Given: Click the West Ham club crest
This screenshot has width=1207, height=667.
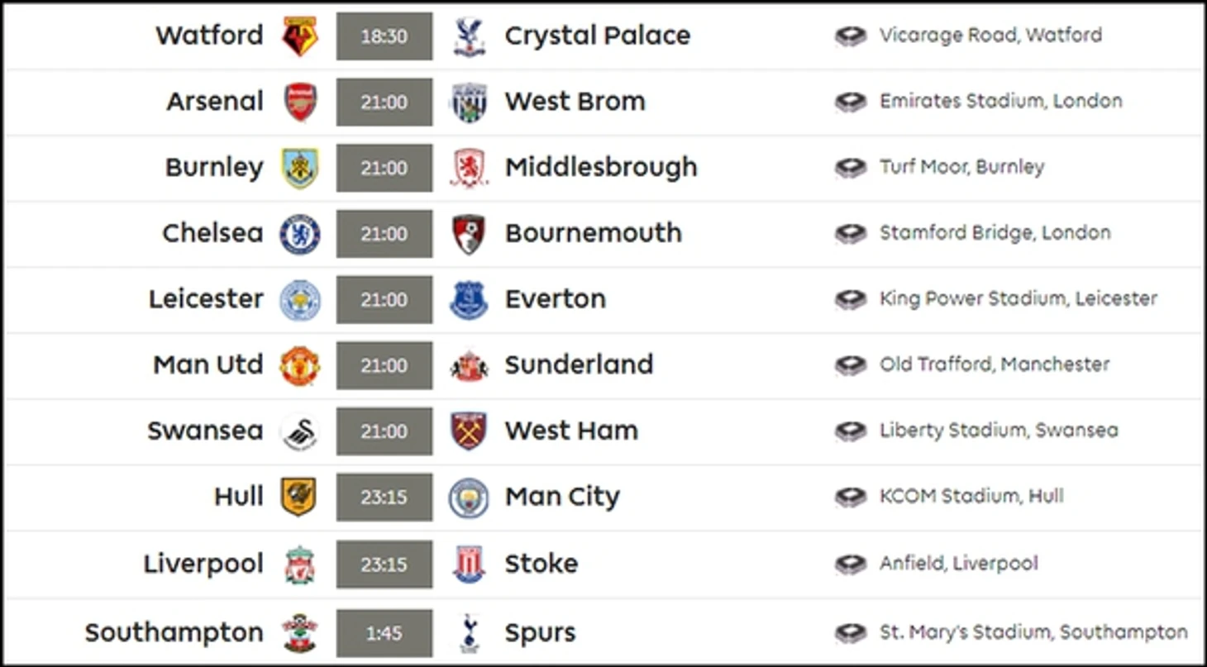Looking at the screenshot, I should [469, 431].
